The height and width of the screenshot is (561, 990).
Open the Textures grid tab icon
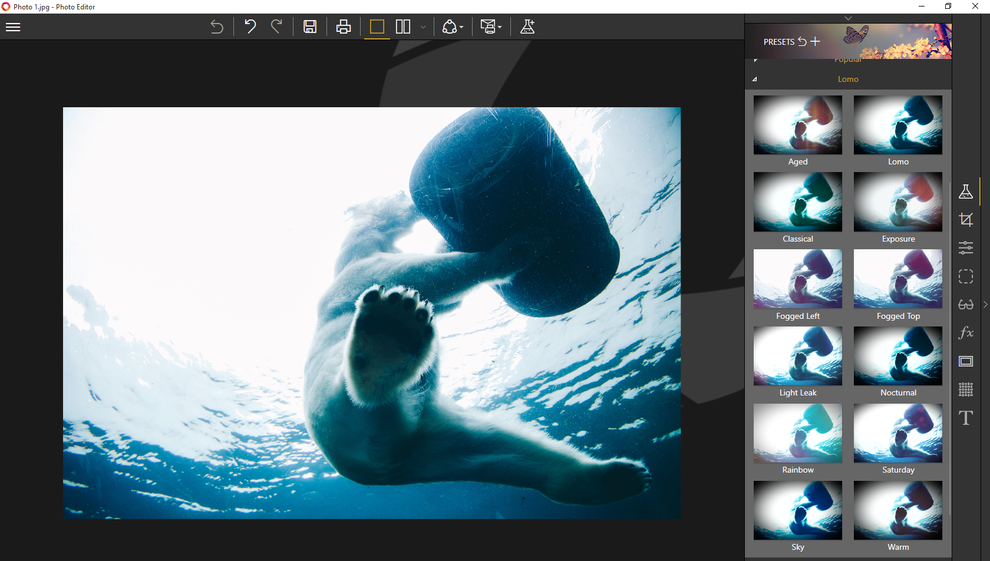pyautogui.click(x=966, y=390)
